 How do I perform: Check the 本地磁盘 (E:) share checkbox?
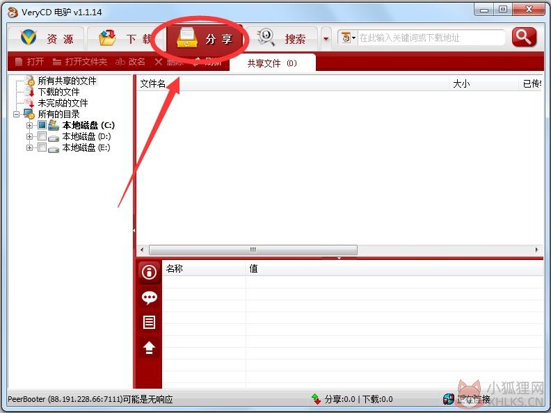tap(42, 147)
